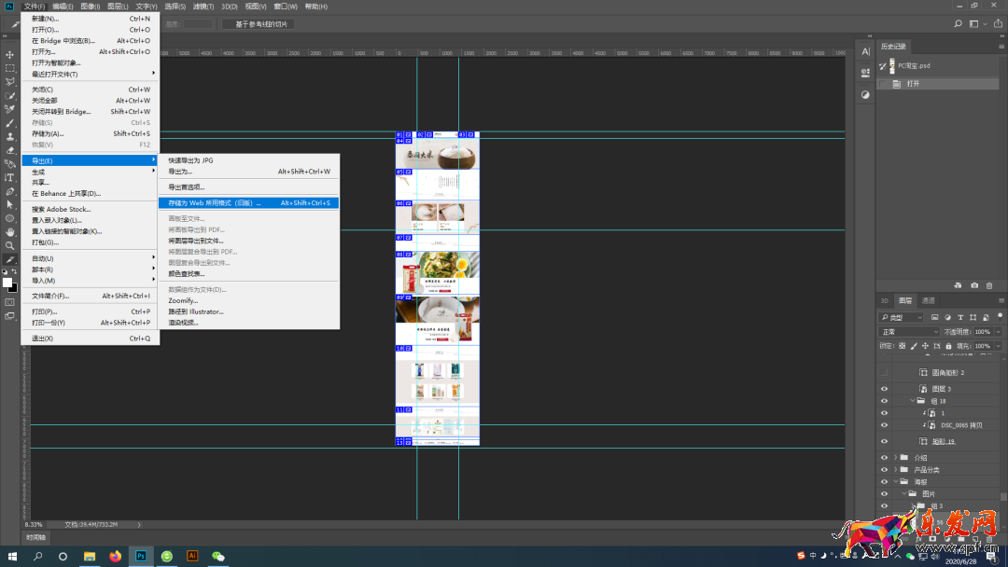Click the foreground color swatch

click(7, 282)
